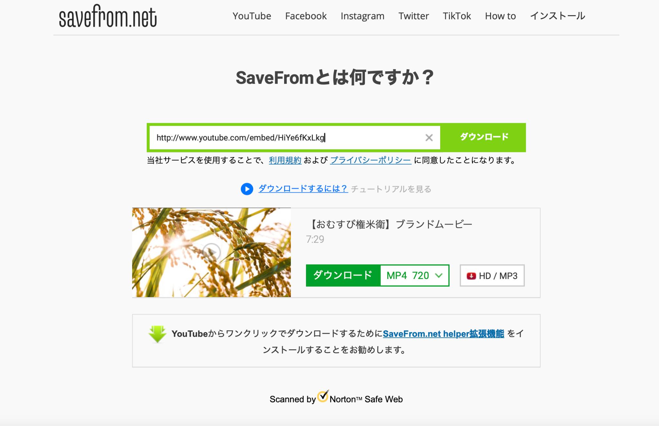Image resolution: width=659 pixels, height=426 pixels.
Task: Click the チュートリアルを見る text
Action: pos(391,189)
